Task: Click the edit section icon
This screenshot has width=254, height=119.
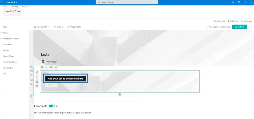Action: click(x=31, y=71)
